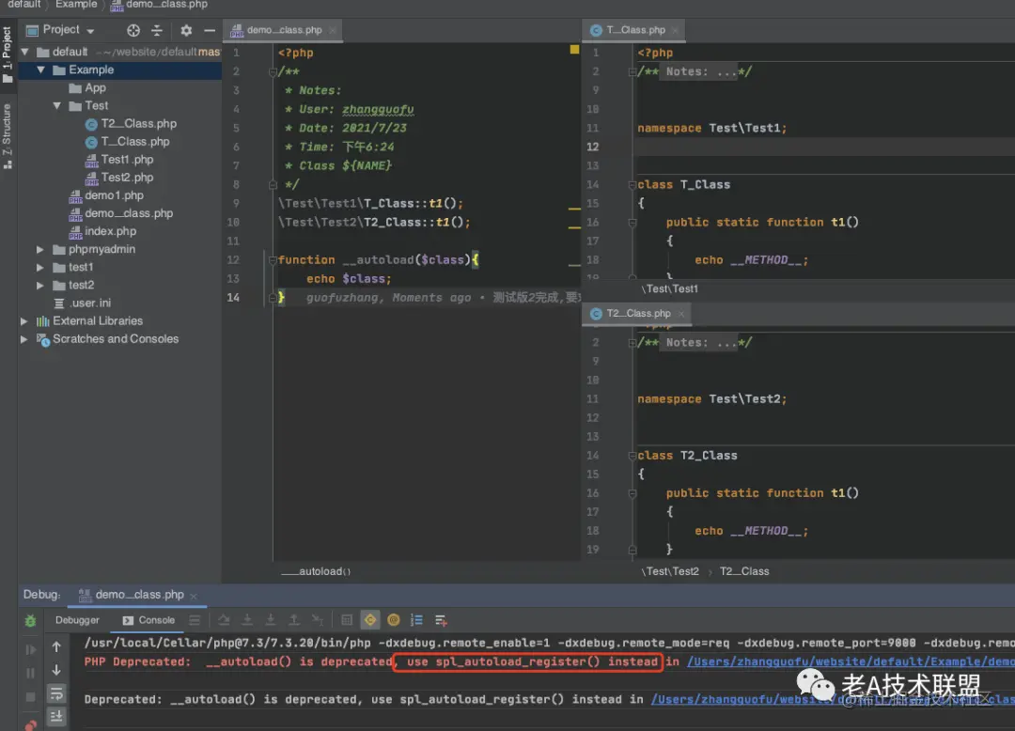Open .user.ini in project tree
This screenshot has width=1015, height=731.
82,303
